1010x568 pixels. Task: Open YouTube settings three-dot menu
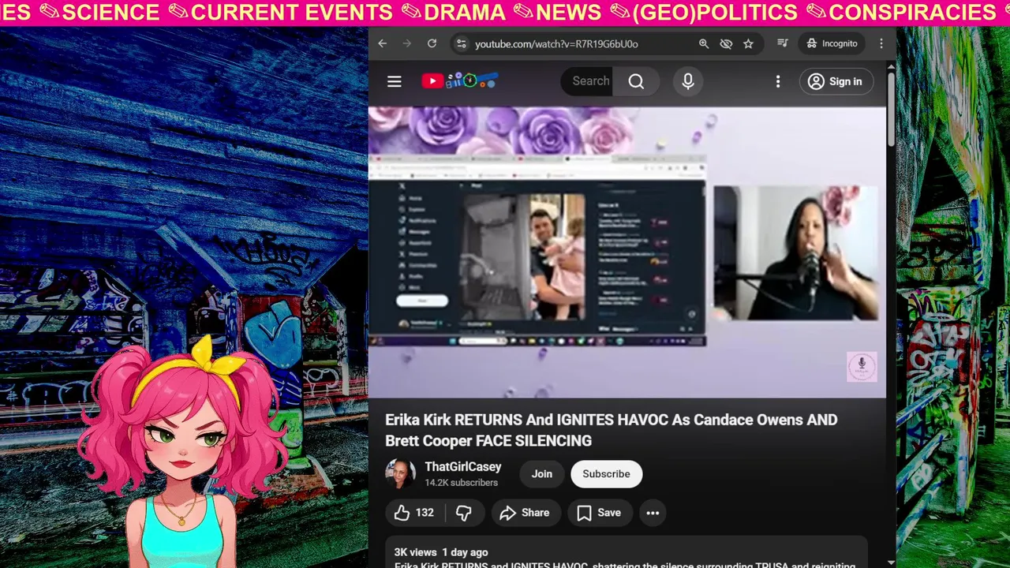coord(778,81)
